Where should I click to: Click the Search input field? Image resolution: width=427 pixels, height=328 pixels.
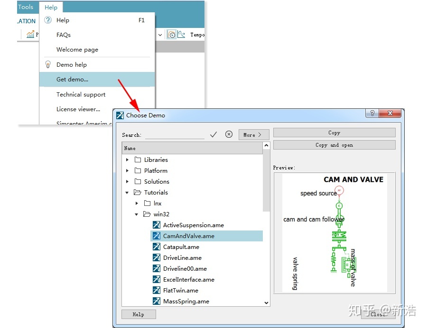[175, 135]
